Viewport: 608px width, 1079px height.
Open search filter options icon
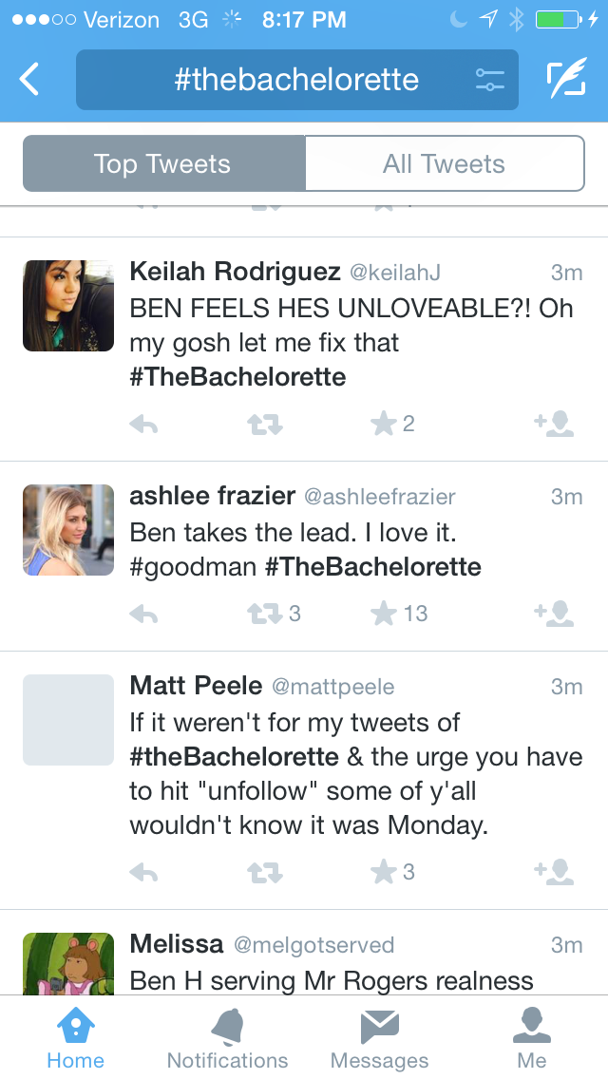click(x=490, y=80)
